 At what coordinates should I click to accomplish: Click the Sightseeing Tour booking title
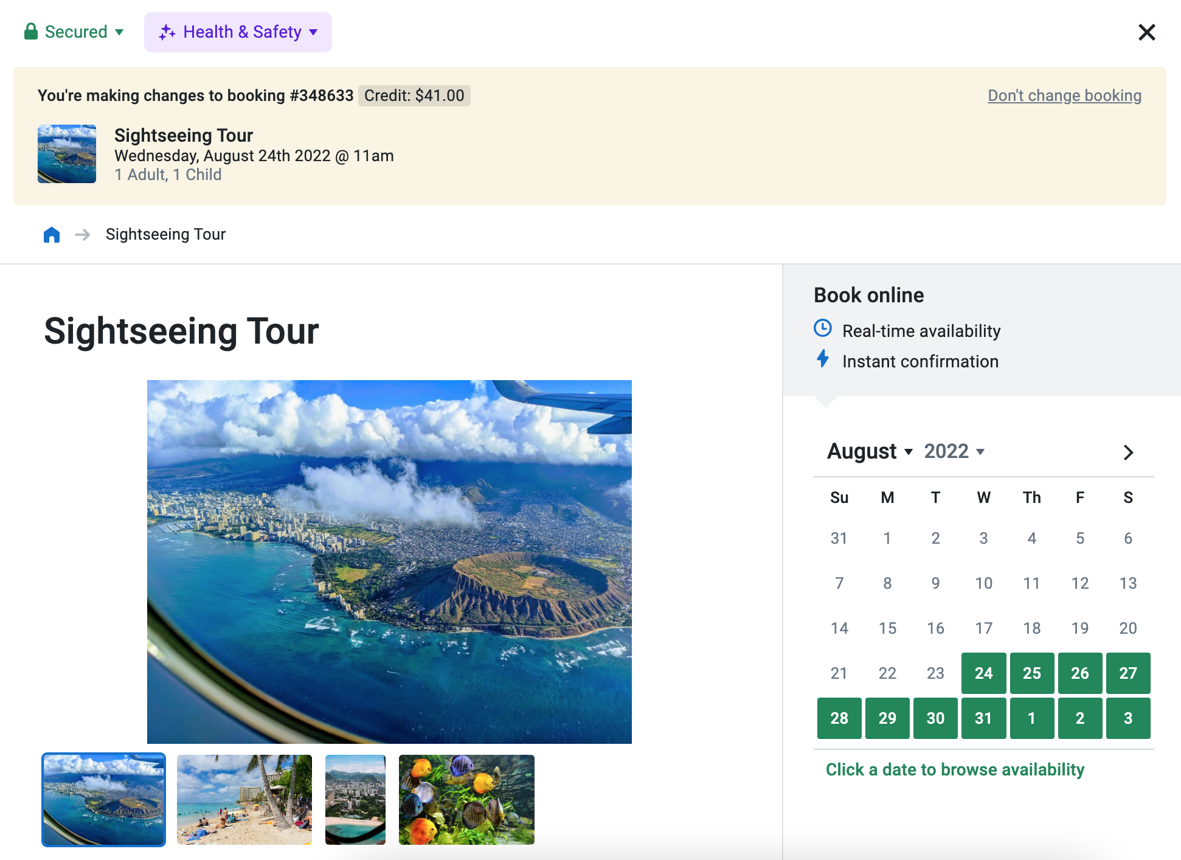point(184,135)
